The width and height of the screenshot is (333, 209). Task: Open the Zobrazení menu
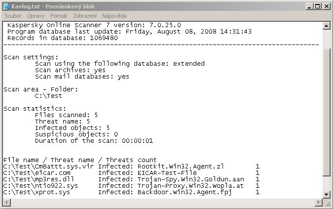click(x=85, y=16)
